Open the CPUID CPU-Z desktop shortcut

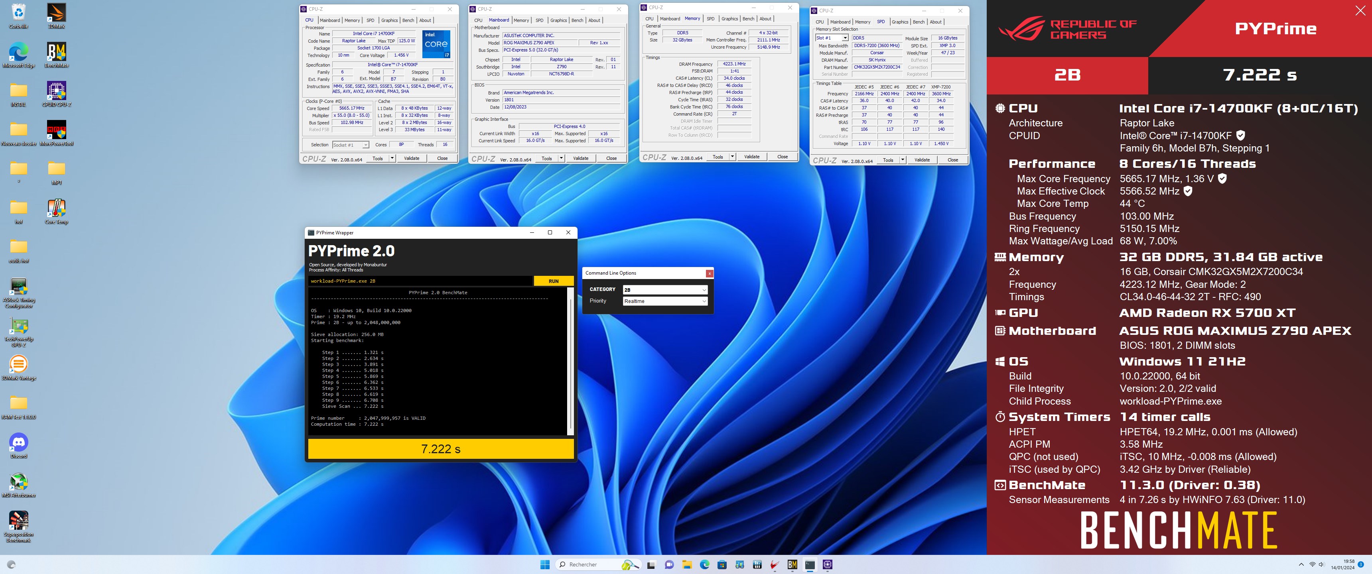(57, 94)
